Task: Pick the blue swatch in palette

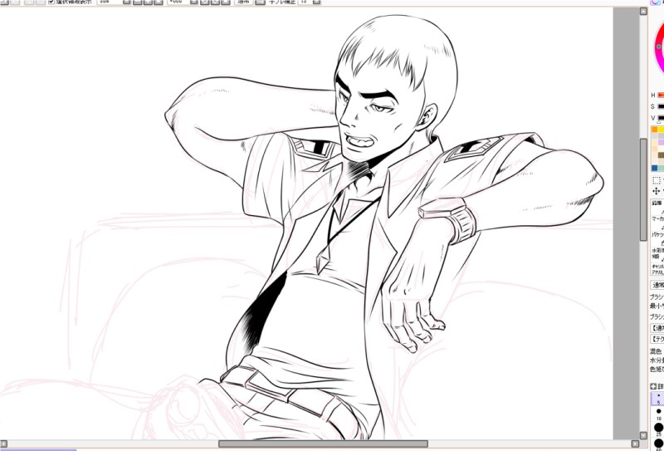Action: coord(655,169)
